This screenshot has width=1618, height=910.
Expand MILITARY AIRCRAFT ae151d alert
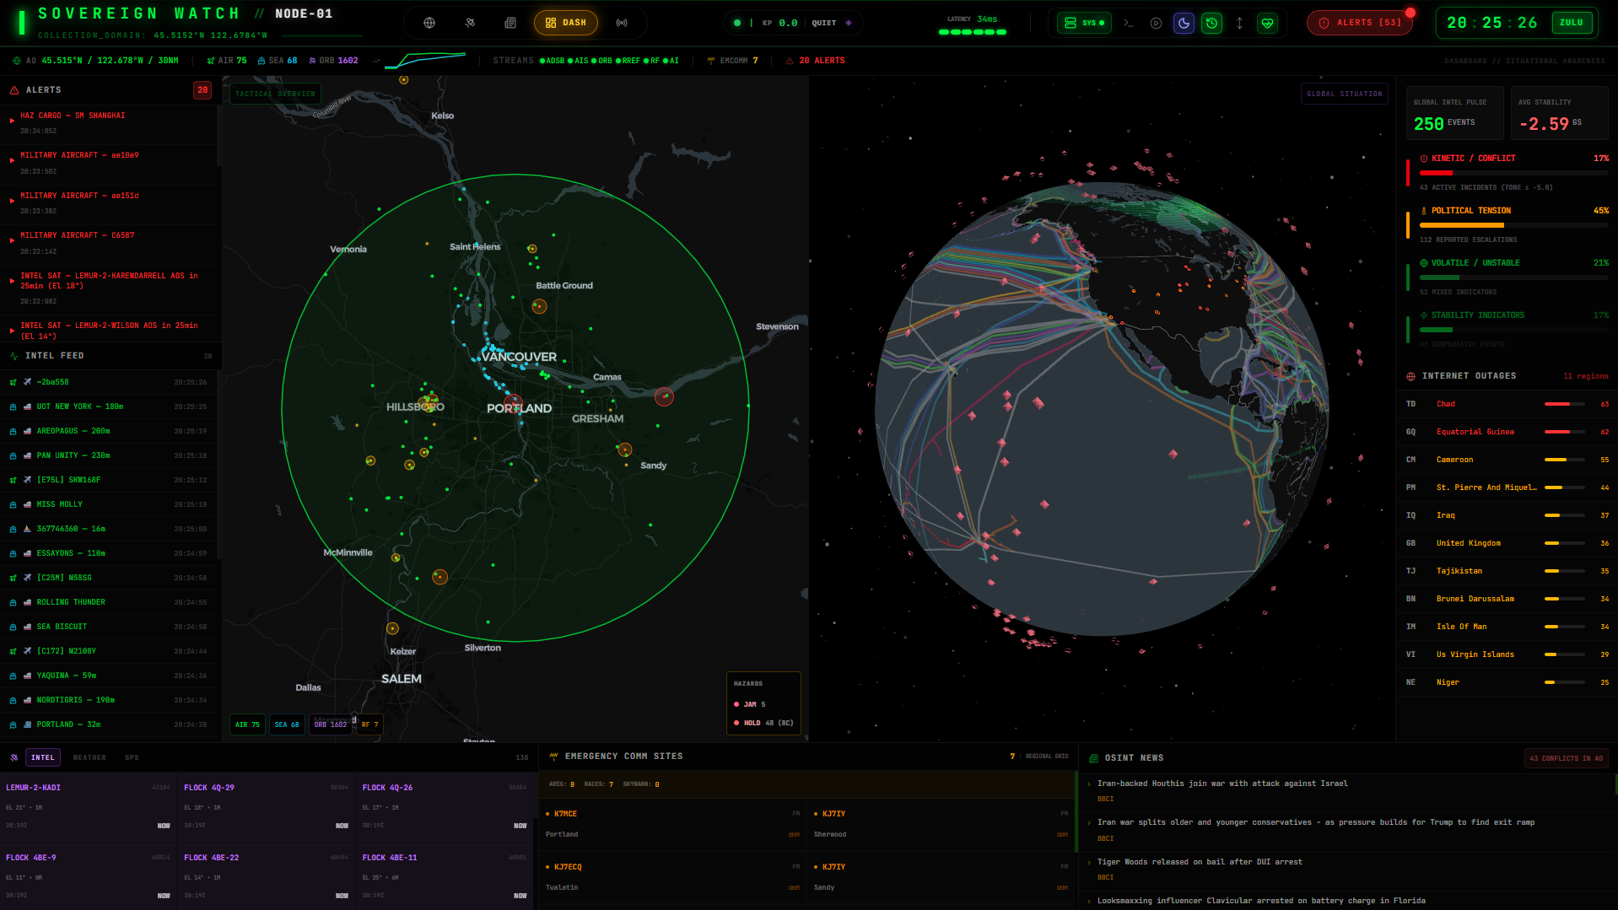(110, 203)
